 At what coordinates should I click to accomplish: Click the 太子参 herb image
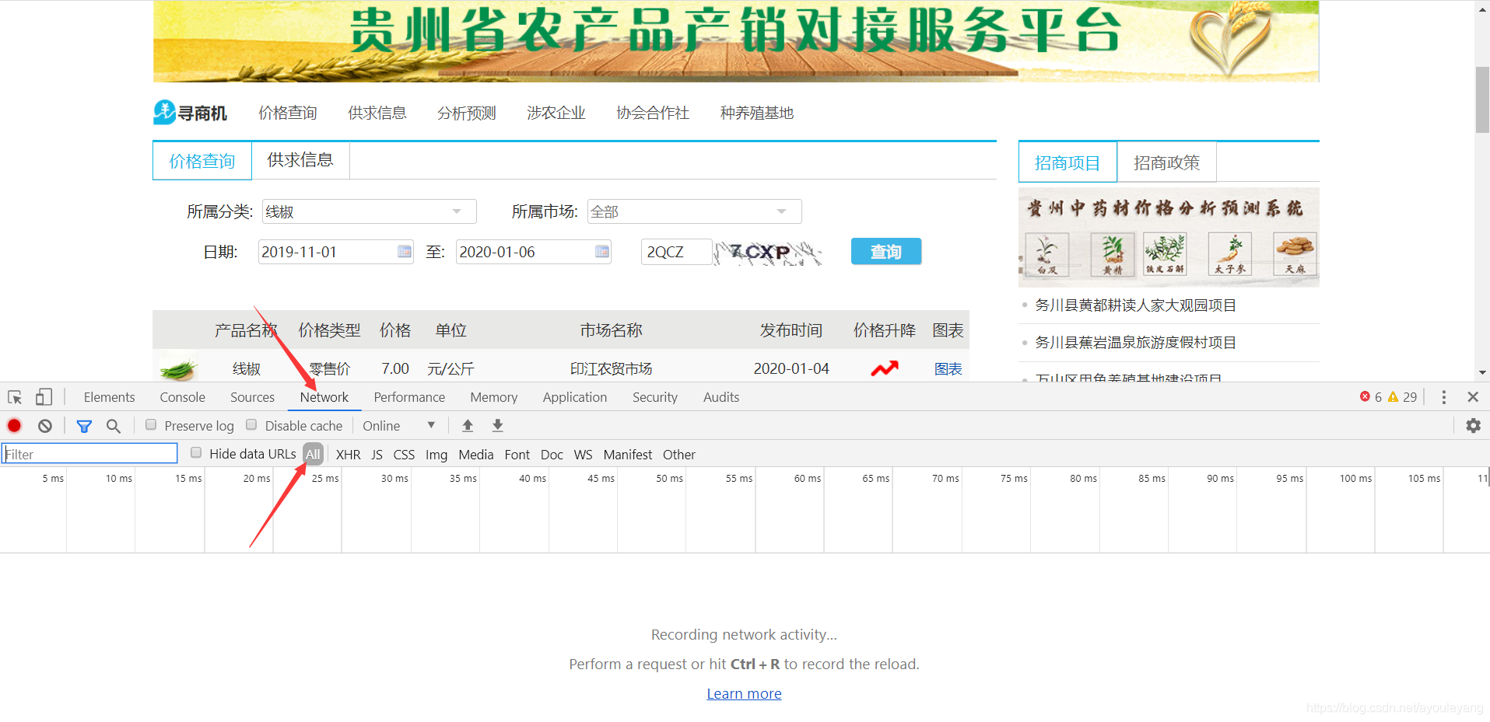point(1230,254)
